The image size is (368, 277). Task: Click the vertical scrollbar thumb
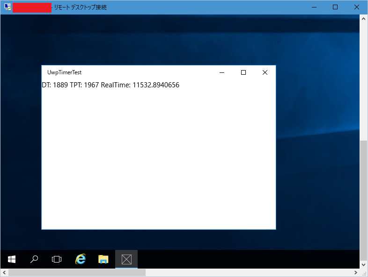click(x=363, y=200)
